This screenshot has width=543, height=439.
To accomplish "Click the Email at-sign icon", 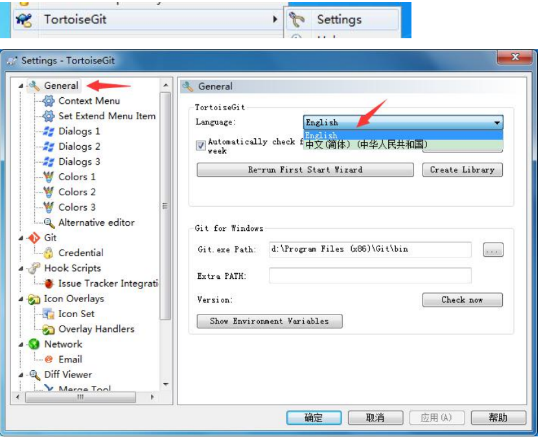I will tap(49, 359).
